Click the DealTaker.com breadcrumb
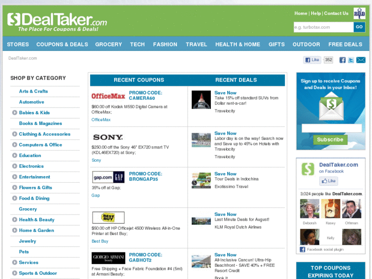The width and height of the screenshot is (372, 279). click(x=23, y=58)
